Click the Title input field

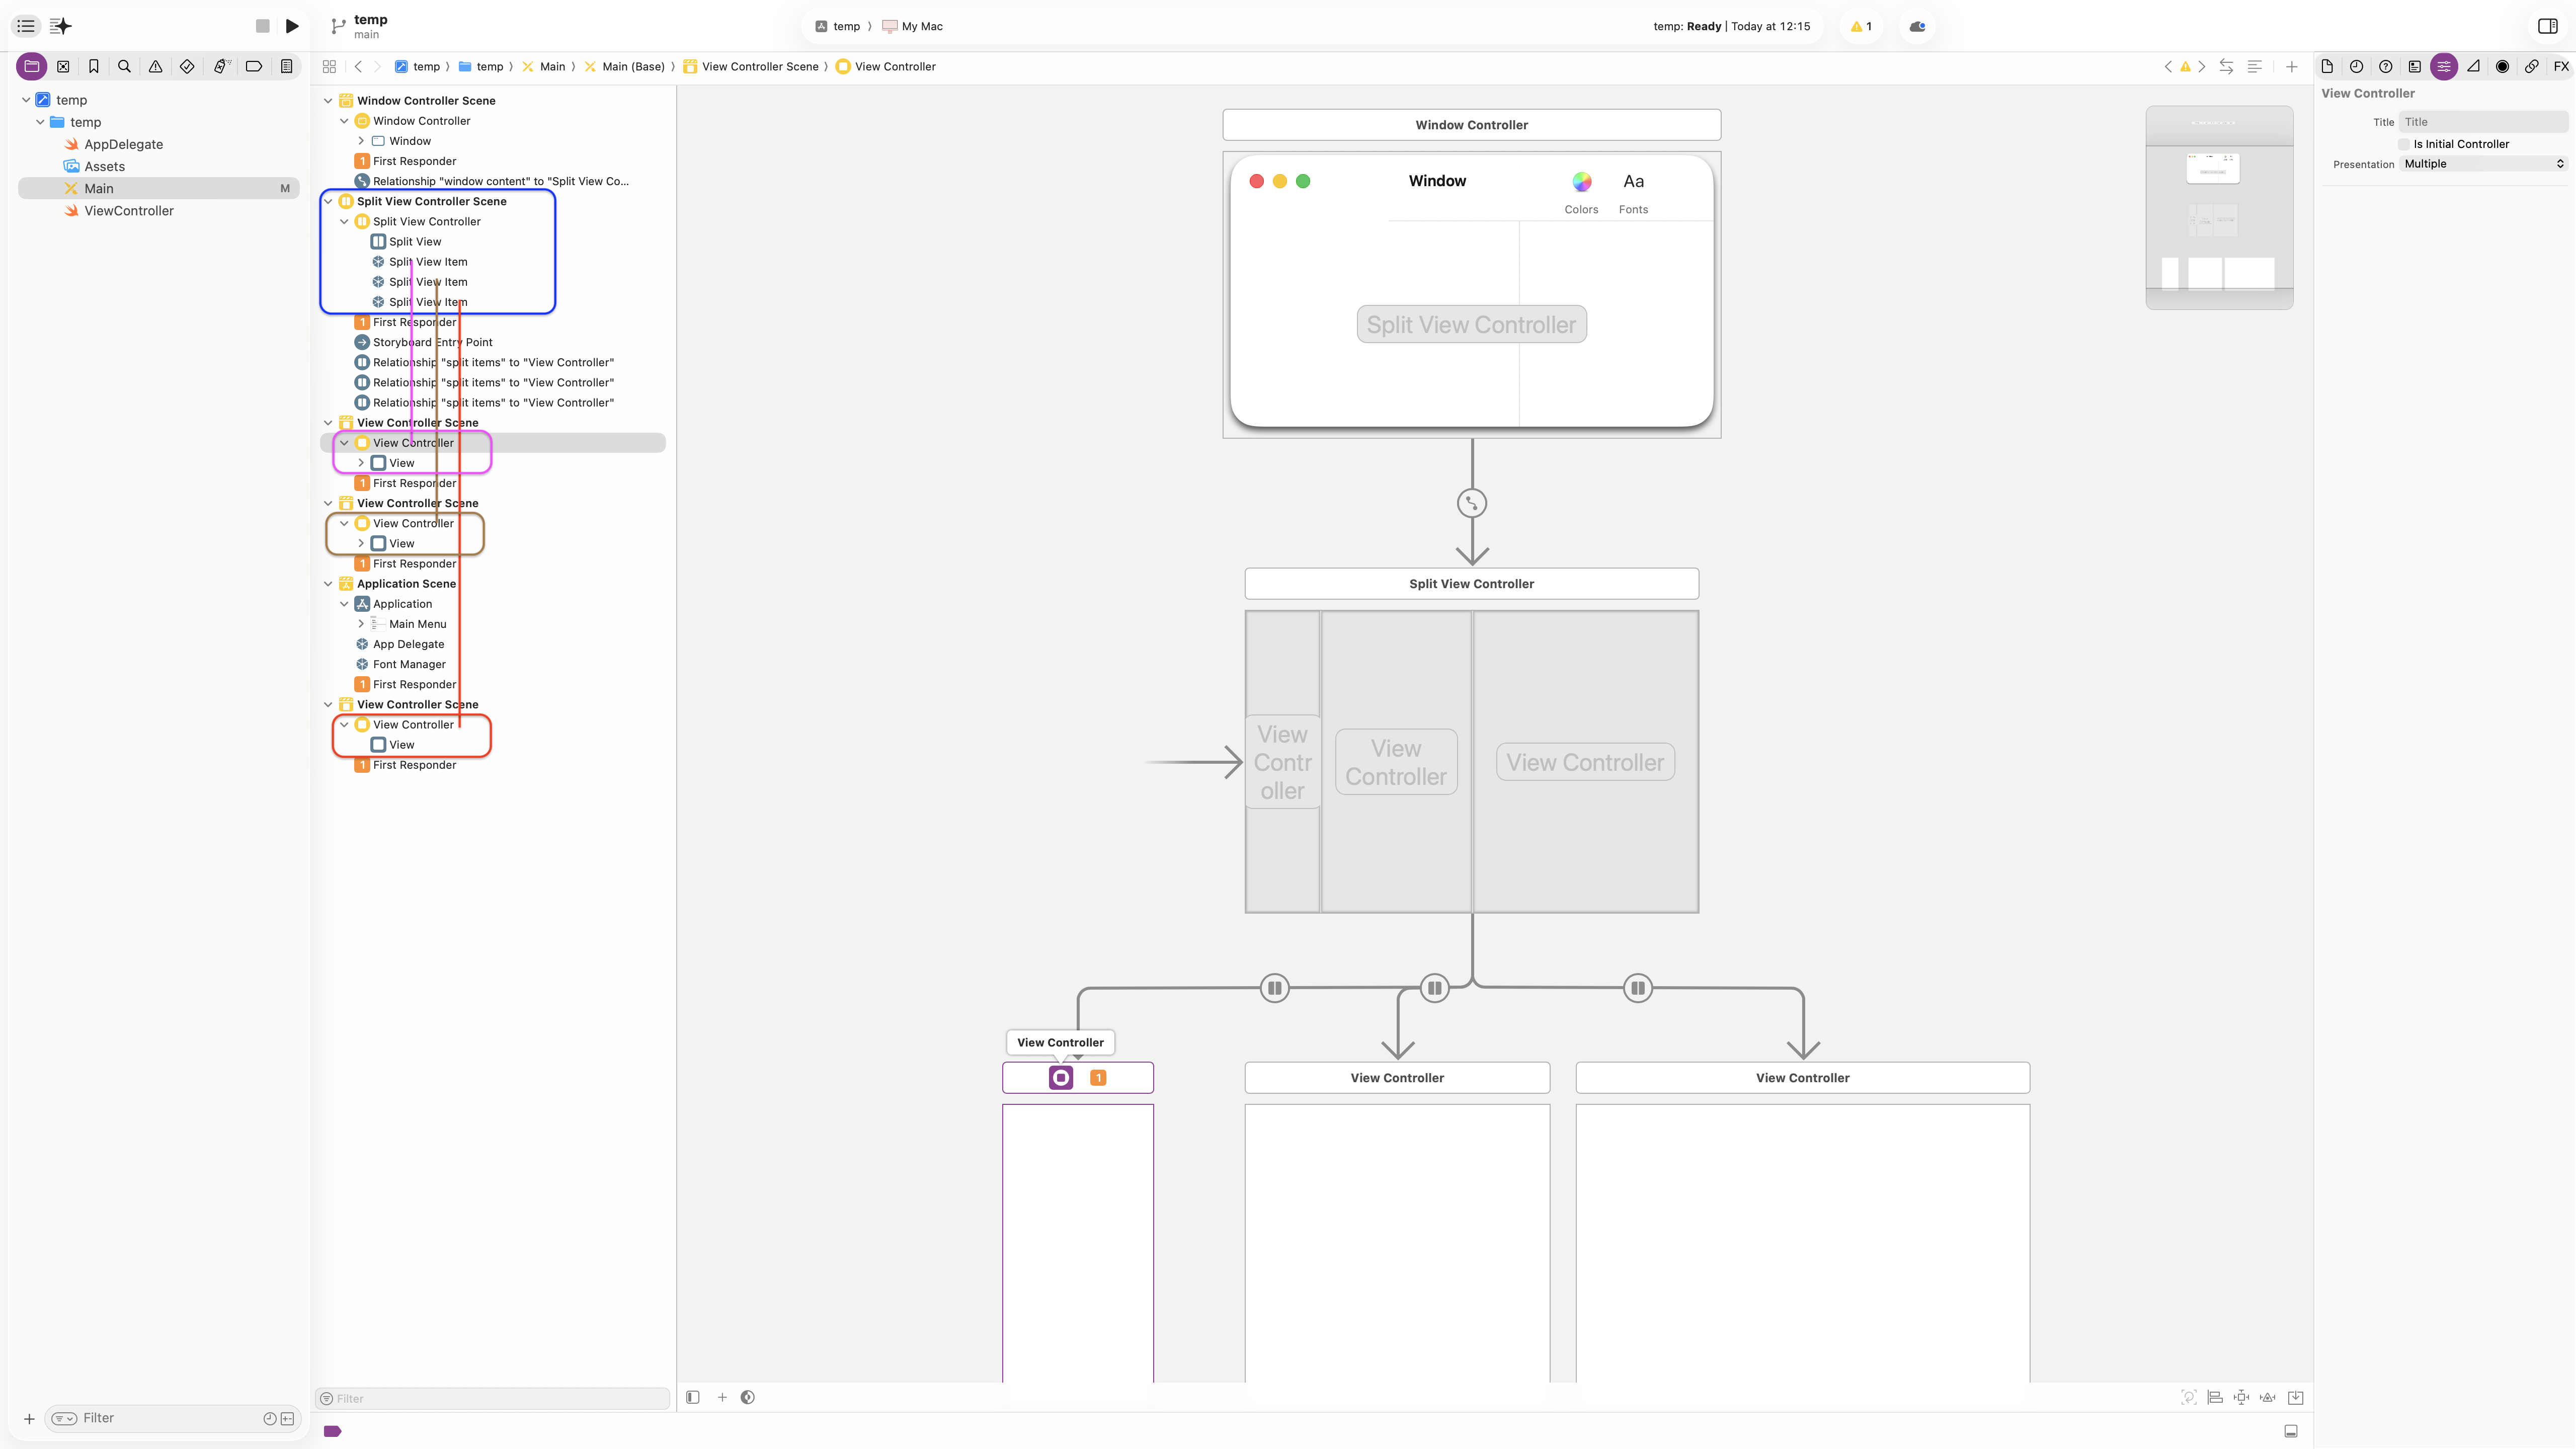[2482, 122]
